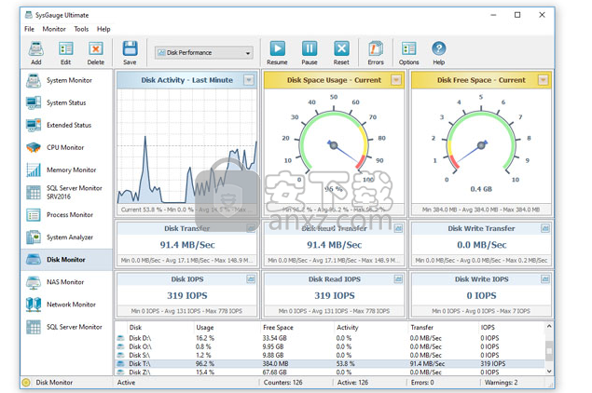Click the Counters: 126 status bar entry
Image resolution: width=592 pixels, height=393 pixels.
(282, 383)
